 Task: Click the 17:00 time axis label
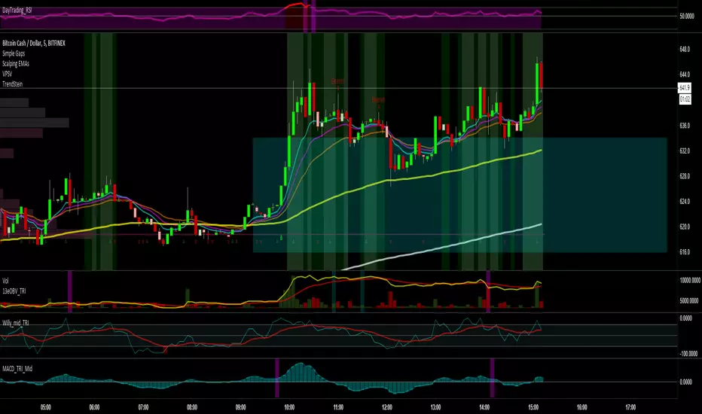[x=630, y=407]
